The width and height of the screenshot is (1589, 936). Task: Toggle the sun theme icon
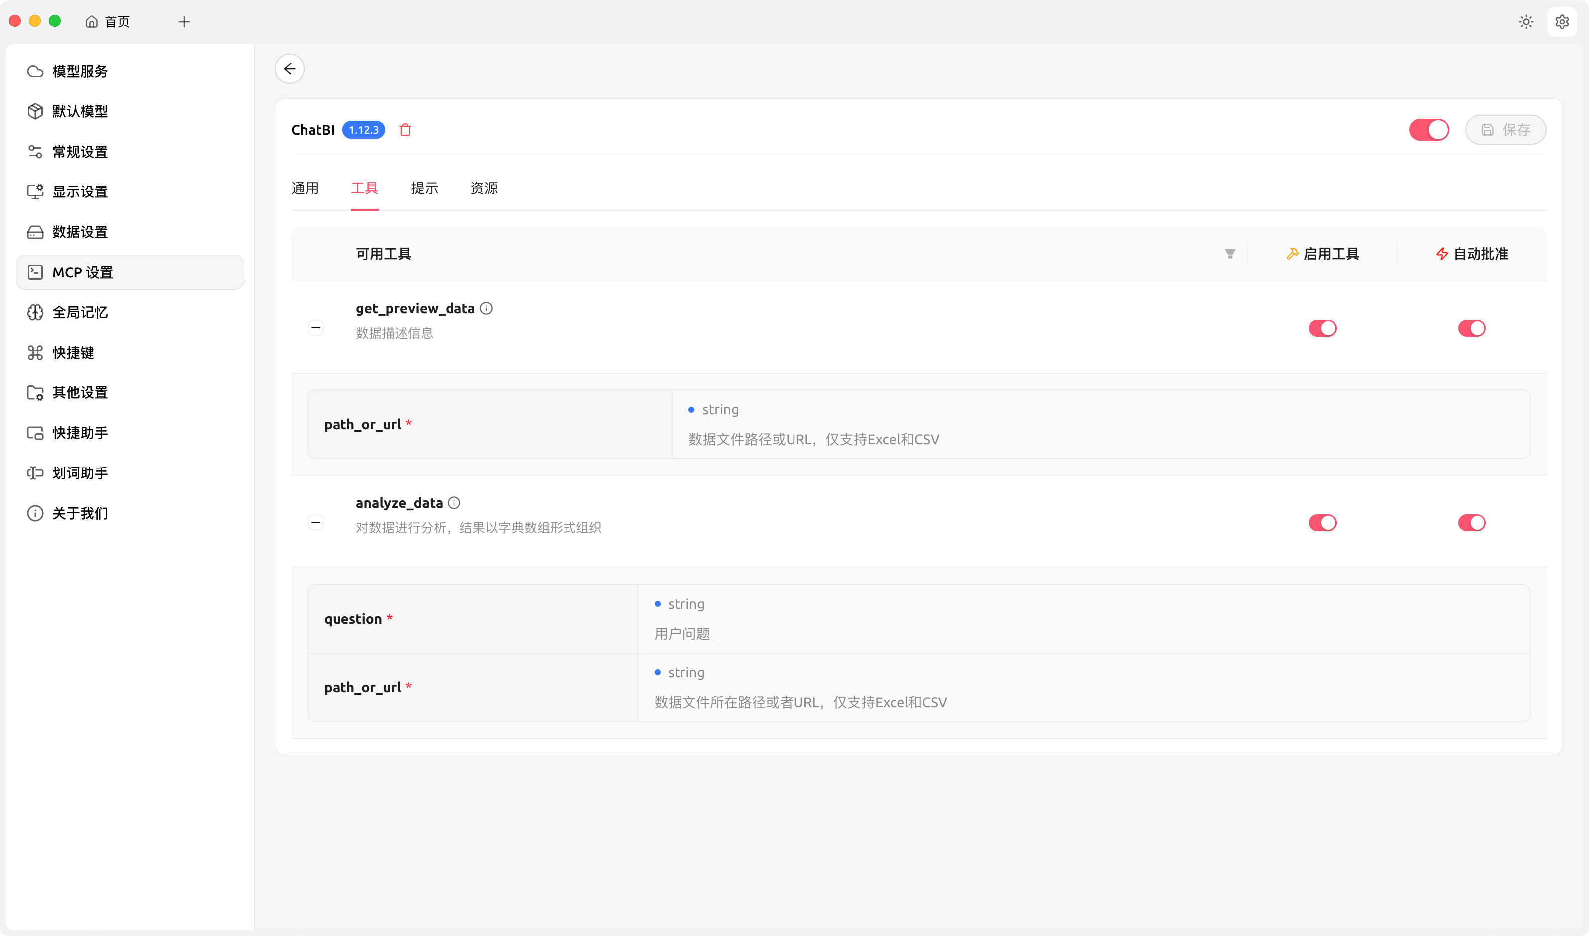(1526, 22)
